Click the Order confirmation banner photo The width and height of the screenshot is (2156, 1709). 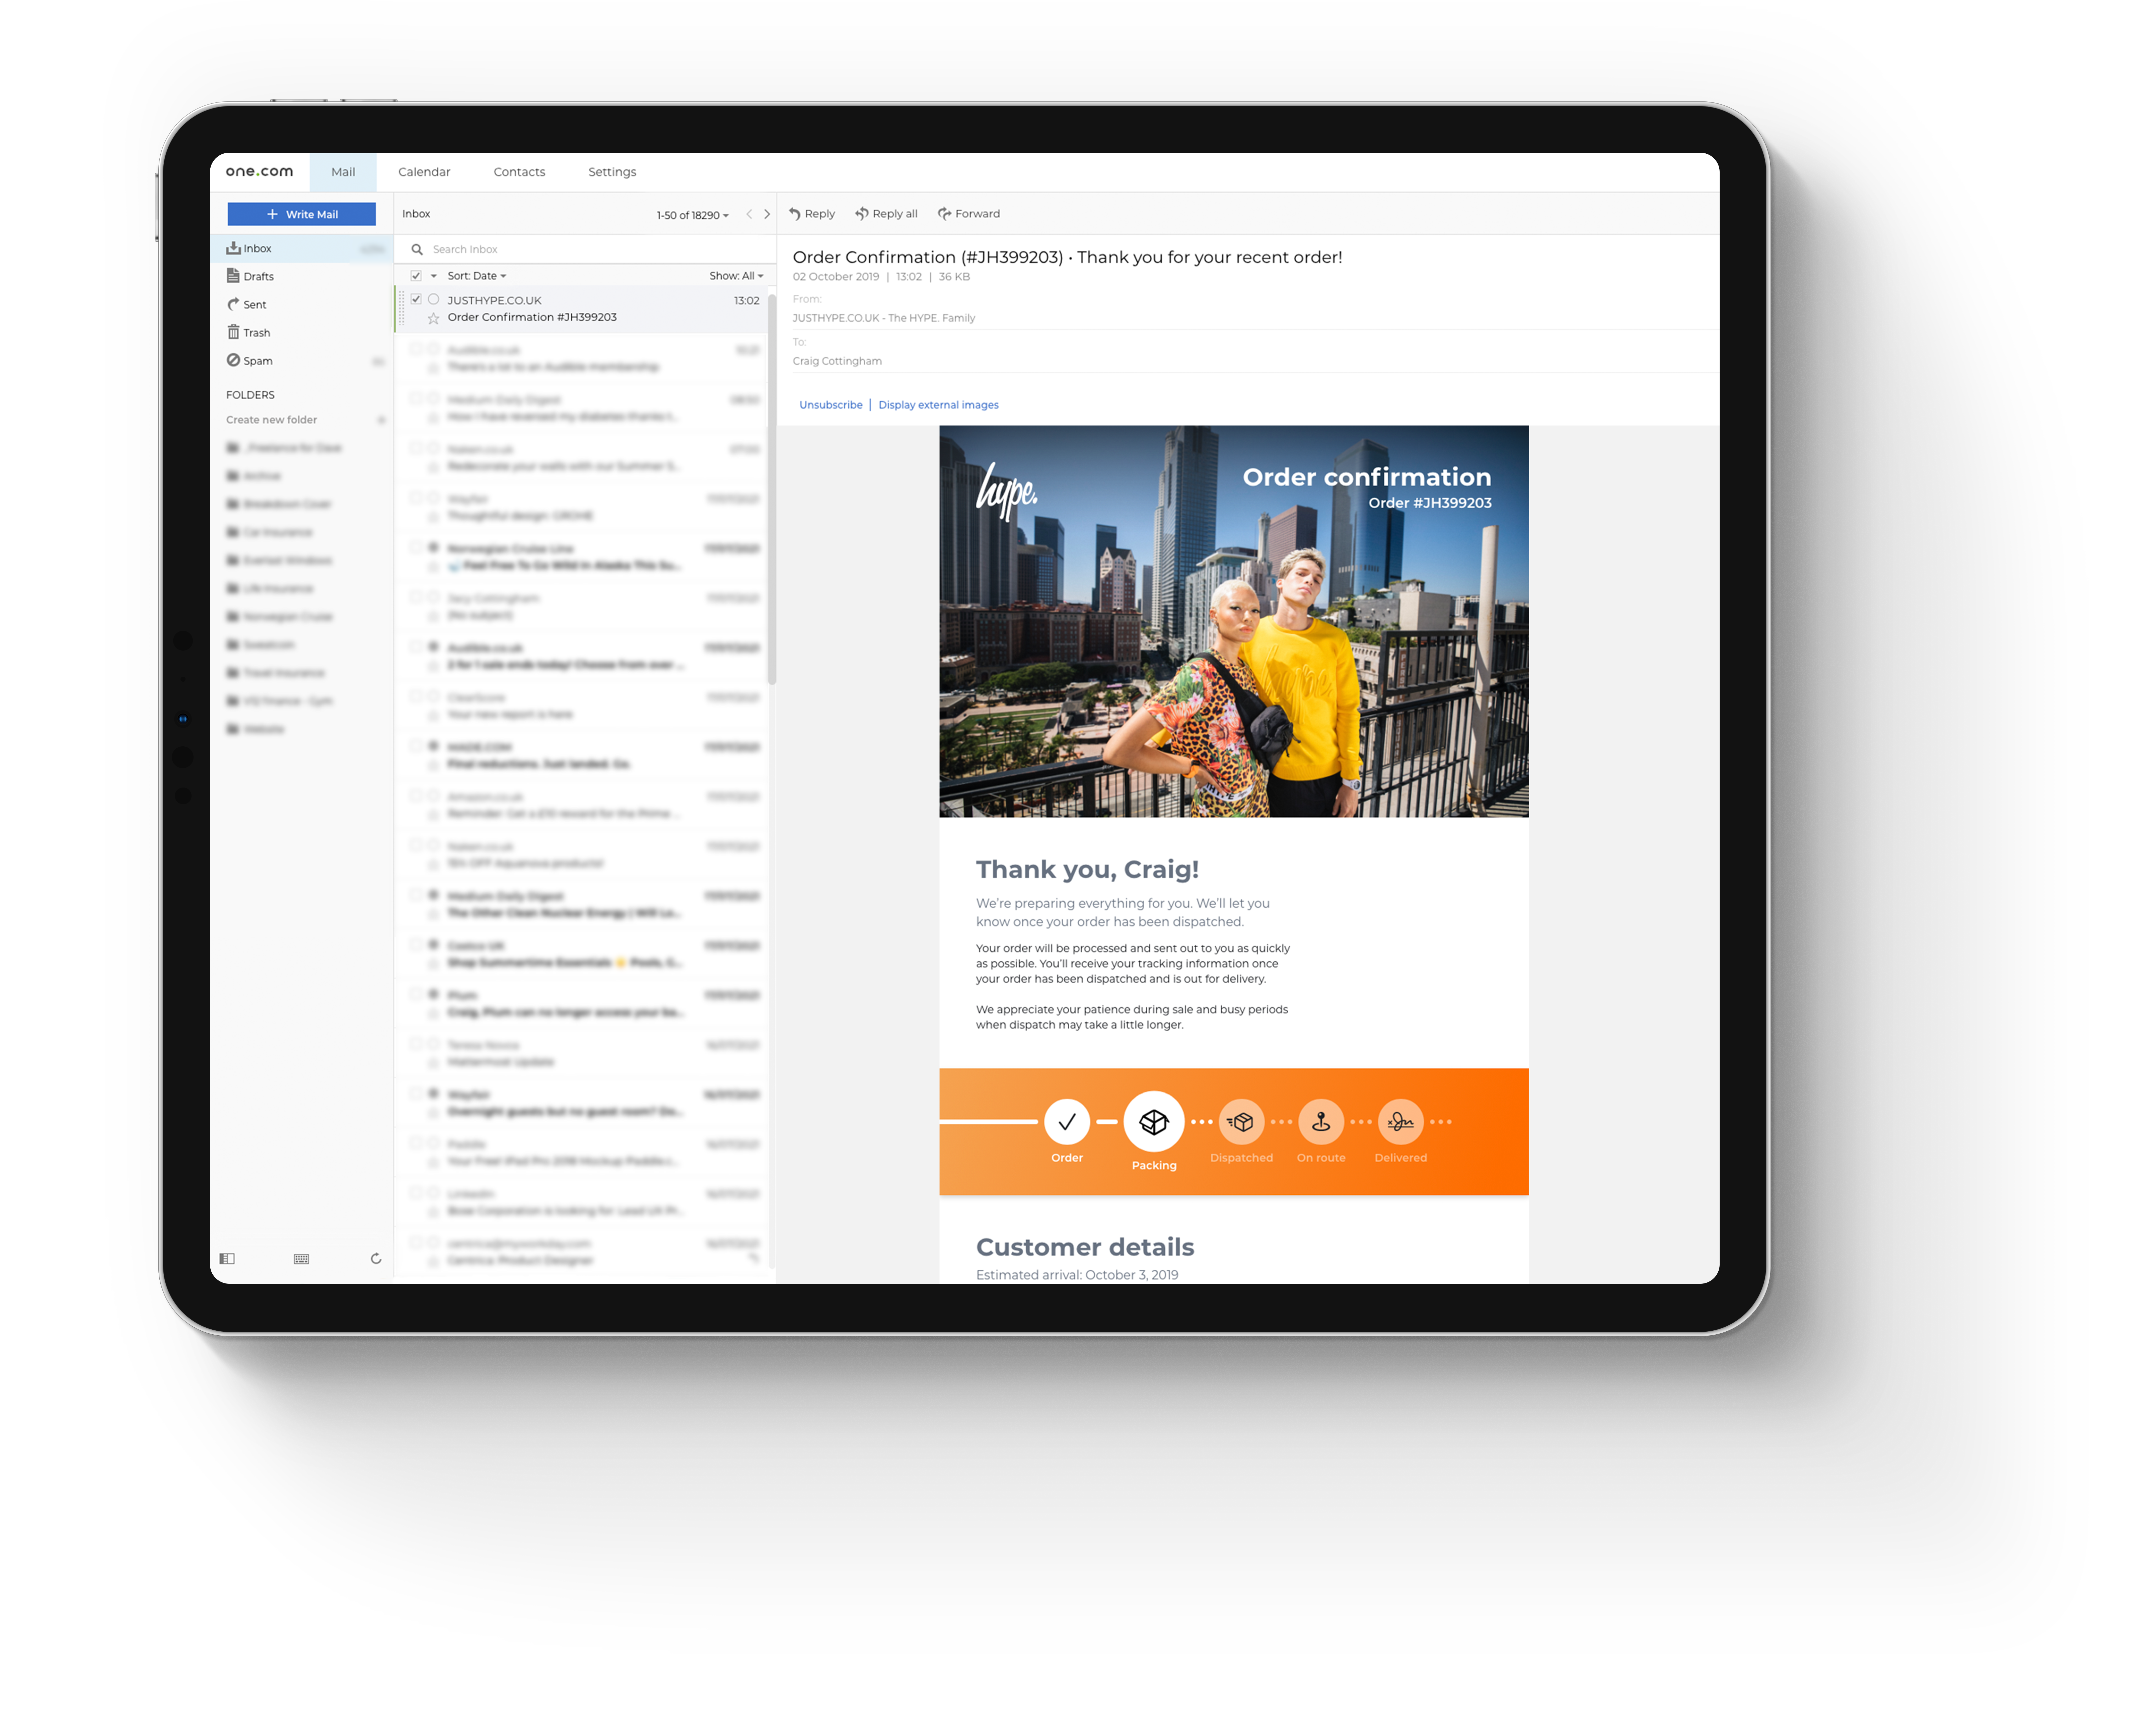(1234, 621)
